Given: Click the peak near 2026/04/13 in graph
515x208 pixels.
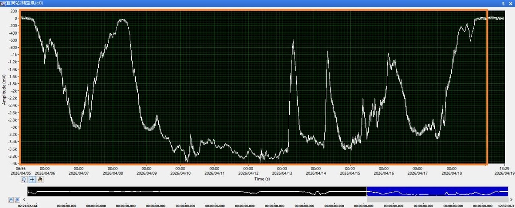Looking at the screenshot, I should tap(293, 40).
